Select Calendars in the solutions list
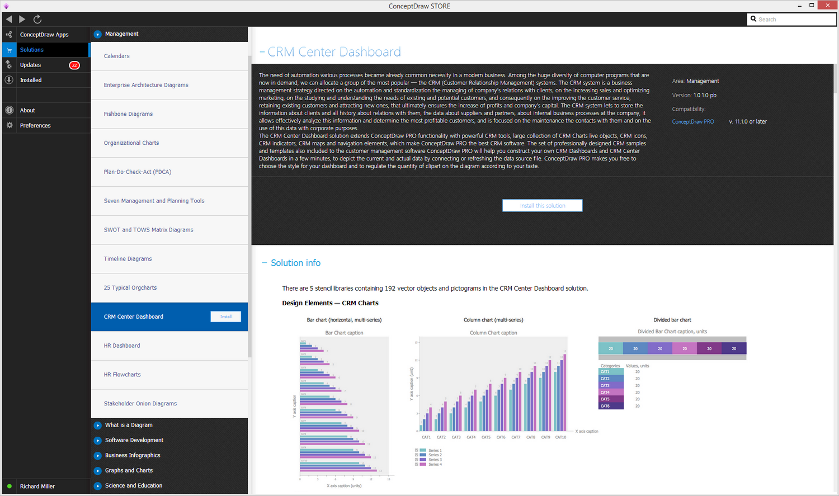Image resolution: width=839 pixels, height=496 pixels. point(169,56)
